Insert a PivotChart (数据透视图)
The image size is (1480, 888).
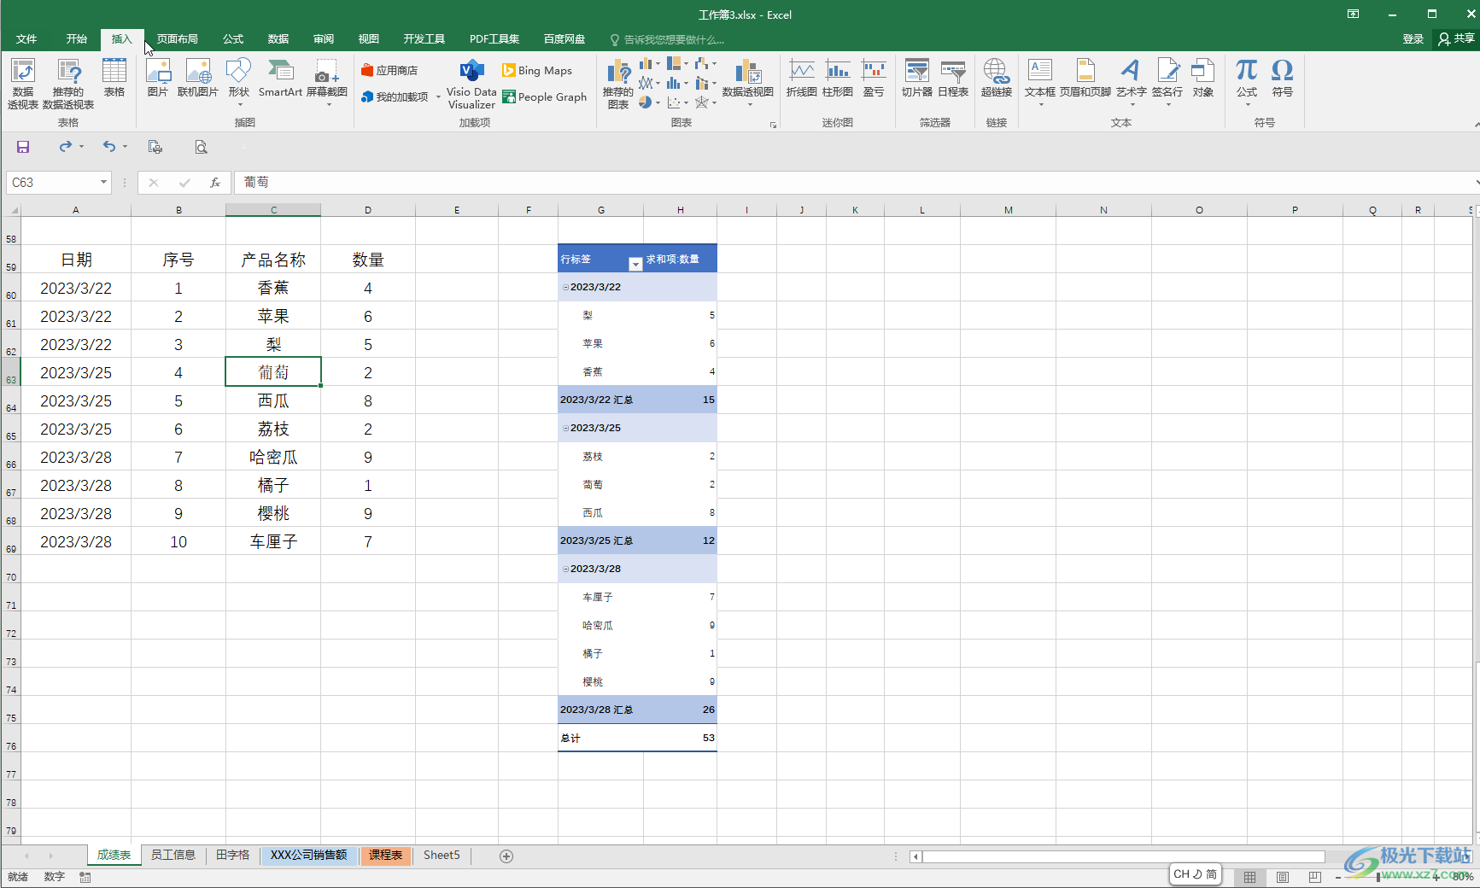point(748,83)
